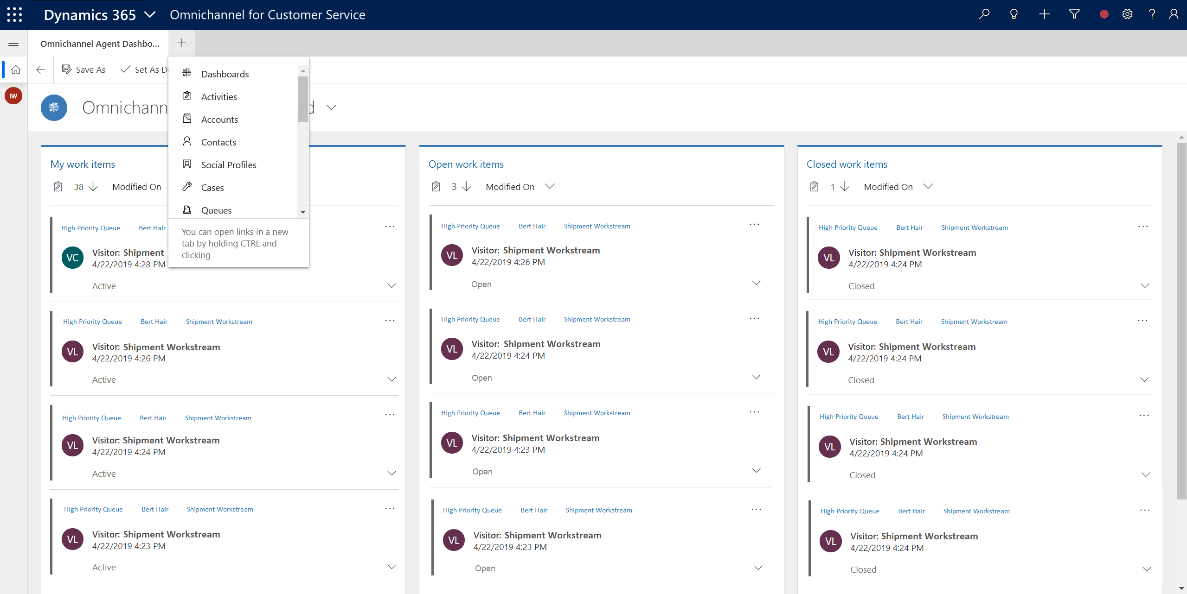
Task: Click the Activities icon in navigation menu
Action: (x=186, y=96)
